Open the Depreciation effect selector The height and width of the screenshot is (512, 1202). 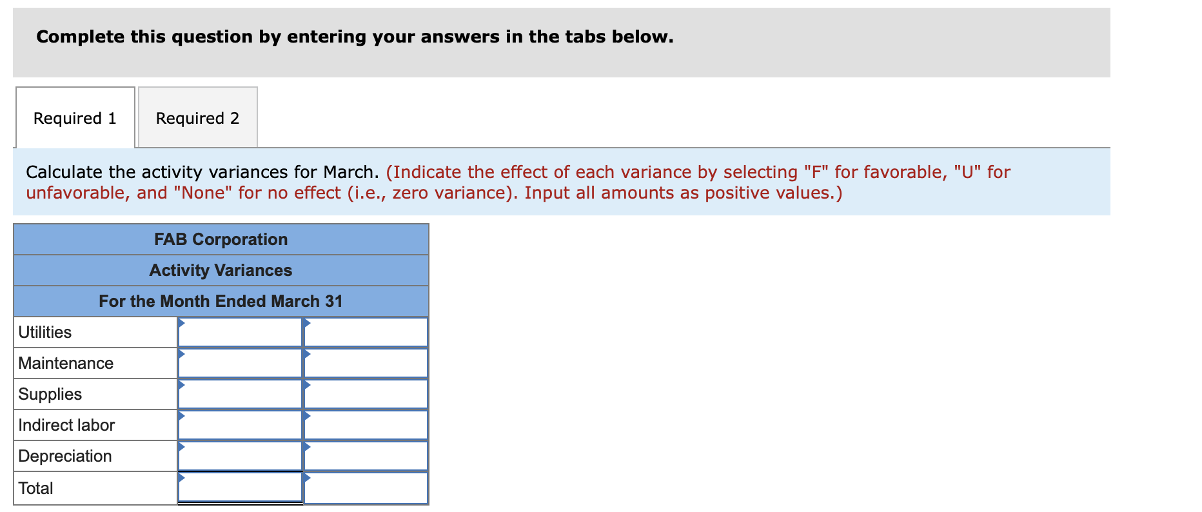click(365, 456)
